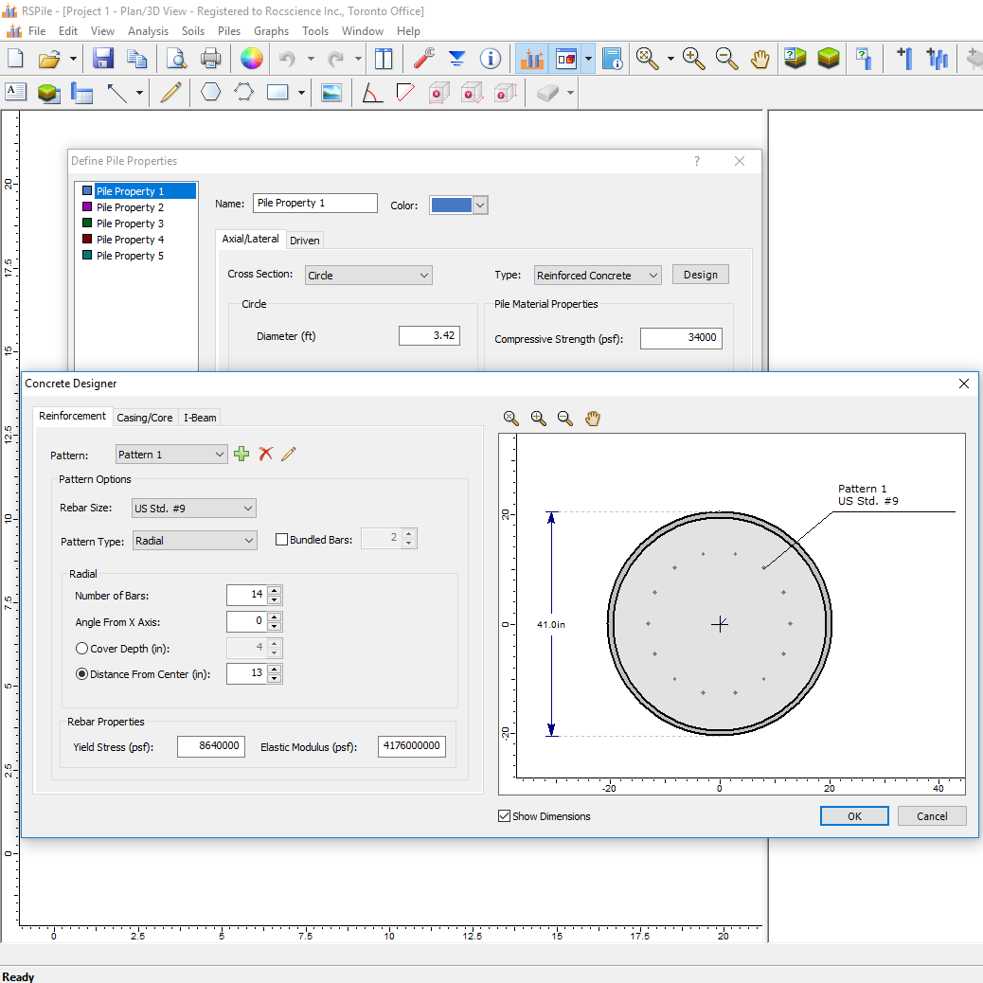
Task: Select the Pan hand tool in main toolbar
Action: [x=760, y=59]
